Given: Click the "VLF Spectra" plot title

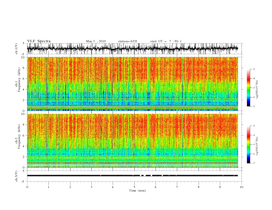Looking at the screenshot, I should (39, 41).
